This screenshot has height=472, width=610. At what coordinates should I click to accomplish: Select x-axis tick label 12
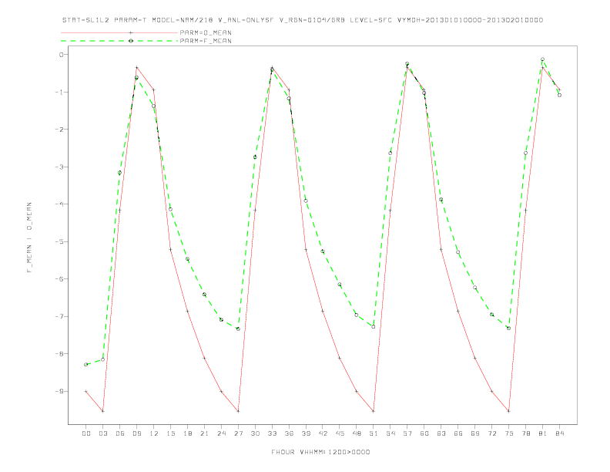[x=154, y=433]
